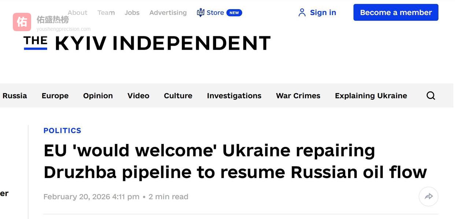Open The Kyiv Independent homepage logo
Screen dimensions: 455x219
pyautogui.click(x=147, y=43)
